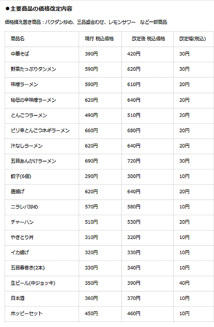Viewport: 214px width, 327px height.
Task: Select the 現行 税込価格 header cell
Action: click(x=99, y=39)
